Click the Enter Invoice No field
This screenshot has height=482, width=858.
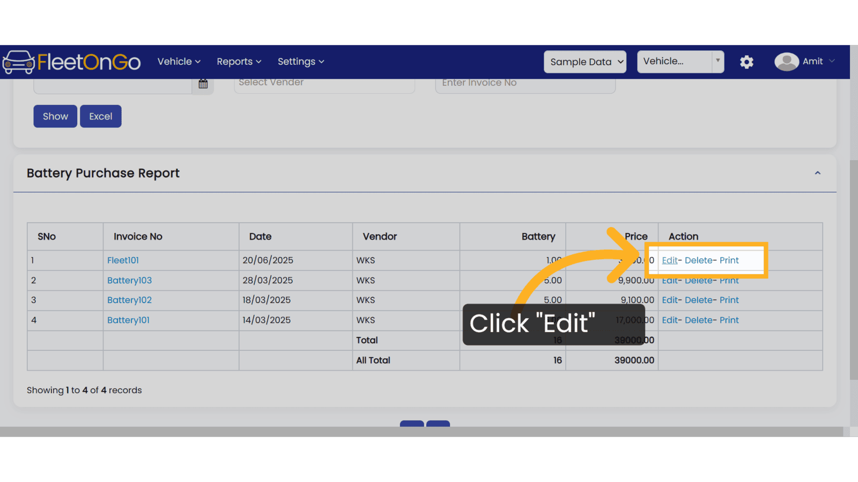526,85
